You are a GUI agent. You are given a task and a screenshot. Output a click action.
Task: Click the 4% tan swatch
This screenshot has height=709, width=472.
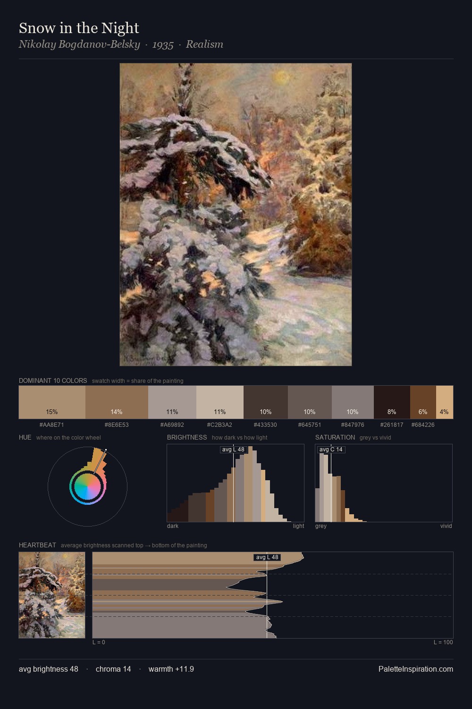pyautogui.click(x=445, y=402)
